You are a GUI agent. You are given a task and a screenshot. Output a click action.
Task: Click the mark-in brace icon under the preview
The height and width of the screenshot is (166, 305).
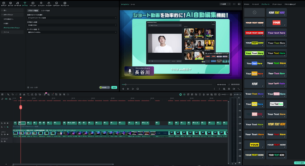point(214,89)
